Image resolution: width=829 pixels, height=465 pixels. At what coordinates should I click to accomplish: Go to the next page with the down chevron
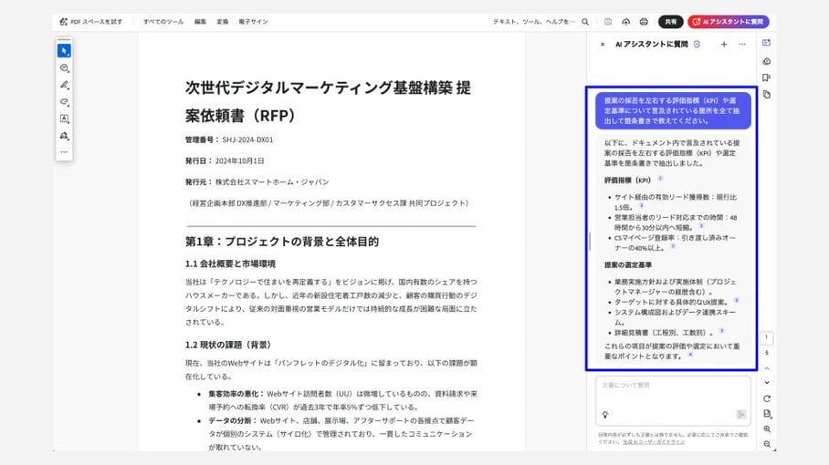pyautogui.click(x=767, y=382)
